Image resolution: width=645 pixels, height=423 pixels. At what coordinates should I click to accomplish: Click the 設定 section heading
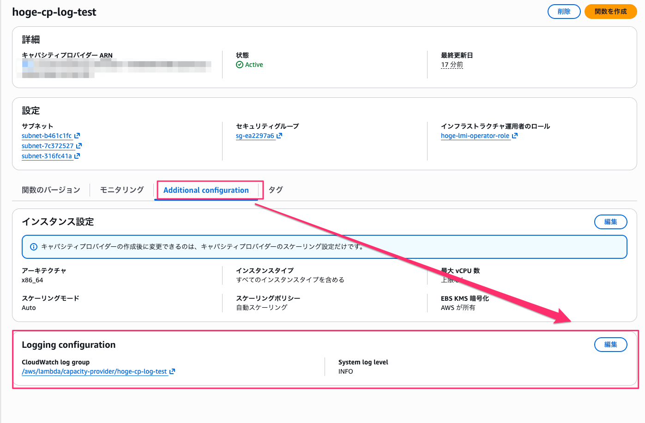(31, 111)
